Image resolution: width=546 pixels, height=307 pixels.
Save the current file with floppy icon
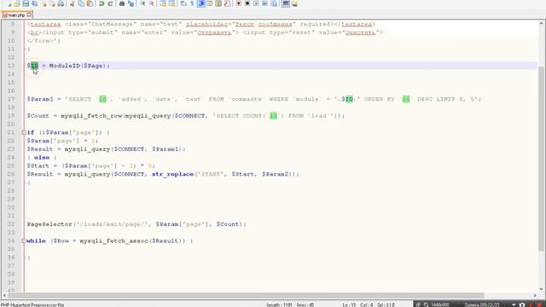26,3
